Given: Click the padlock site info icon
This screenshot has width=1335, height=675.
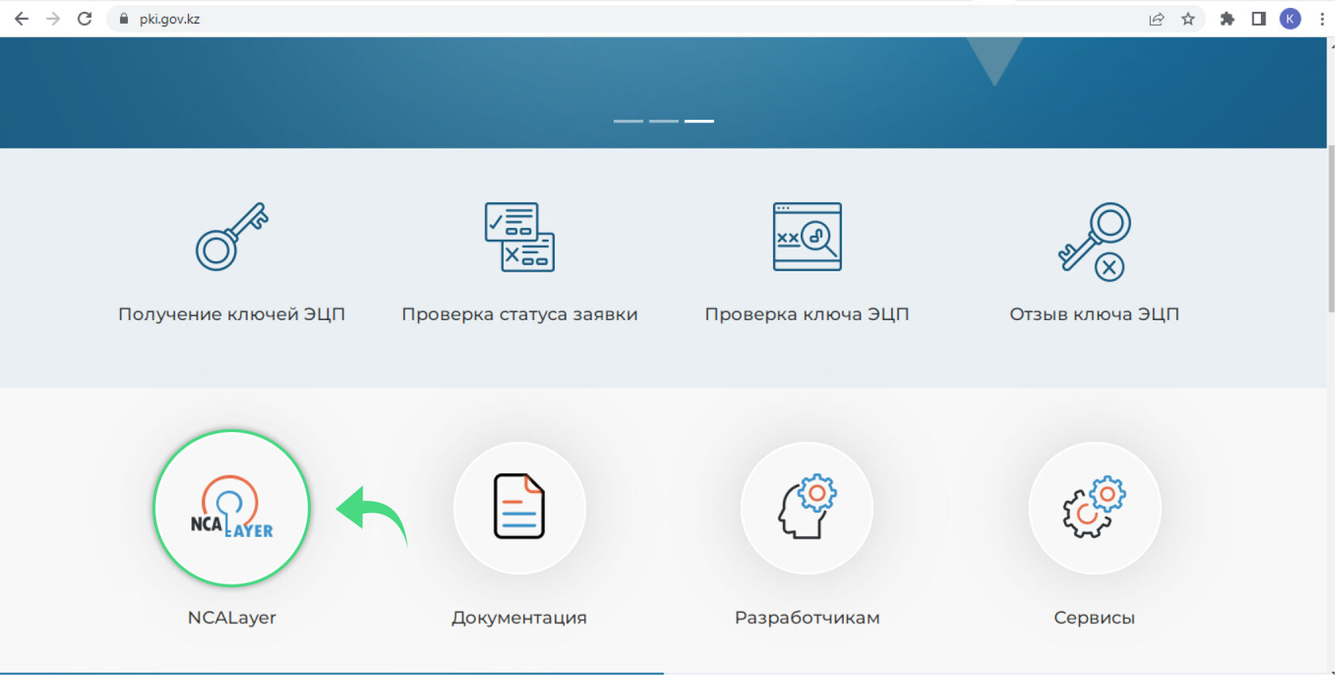Looking at the screenshot, I should (123, 19).
